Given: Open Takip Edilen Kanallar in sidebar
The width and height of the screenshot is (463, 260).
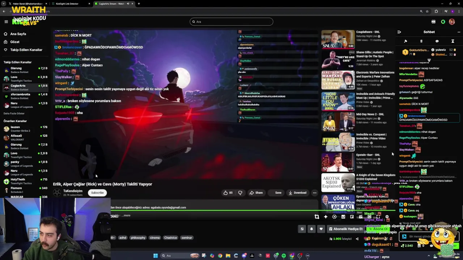Looking at the screenshot, I should tap(22, 50).
